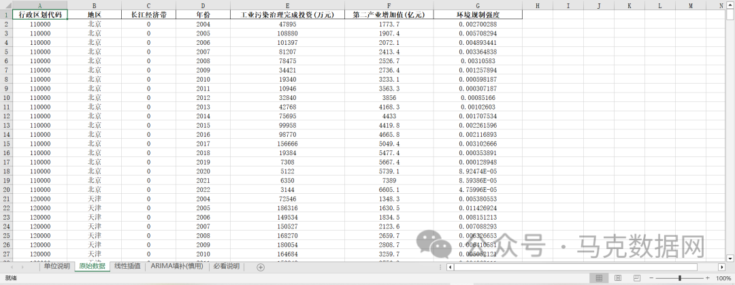Select column D header
The image size is (735, 285).
coord(203,5)
